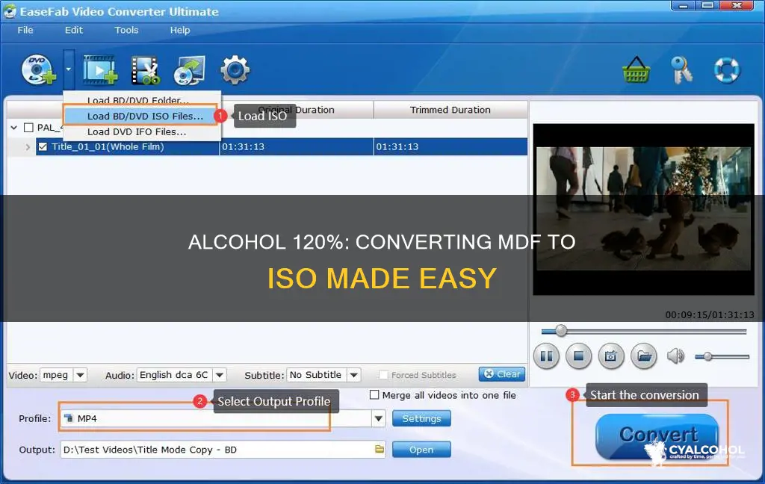Uncheck Title_01_01(Whole Film) checkbox
The image size is (765, 484).
[x=43, y=146]
